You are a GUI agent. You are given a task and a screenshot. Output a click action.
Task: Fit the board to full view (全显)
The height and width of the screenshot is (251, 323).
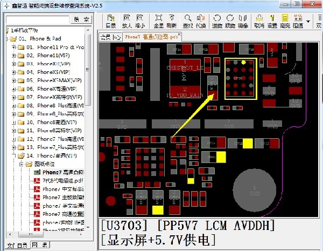point(159,21)
